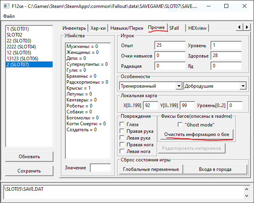Image resolution: width=254 pixels, height=203 pixels.
Task: Expand the Добродушие trait dropdown
Action: coord(243,86)
